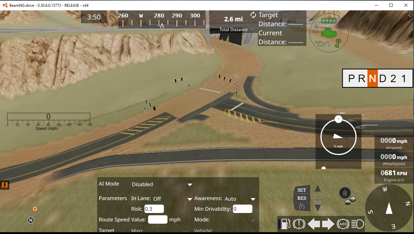Decrease cruise speed with down arrow
414x234 pixels.
click(x=318, y=208)
